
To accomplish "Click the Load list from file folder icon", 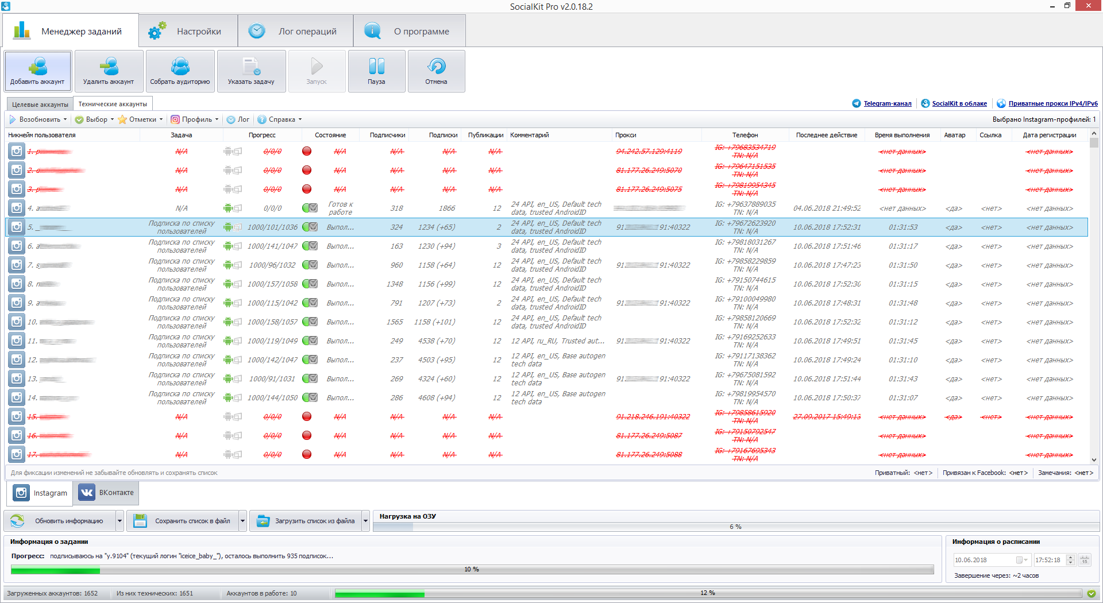I will coord(263,521).
